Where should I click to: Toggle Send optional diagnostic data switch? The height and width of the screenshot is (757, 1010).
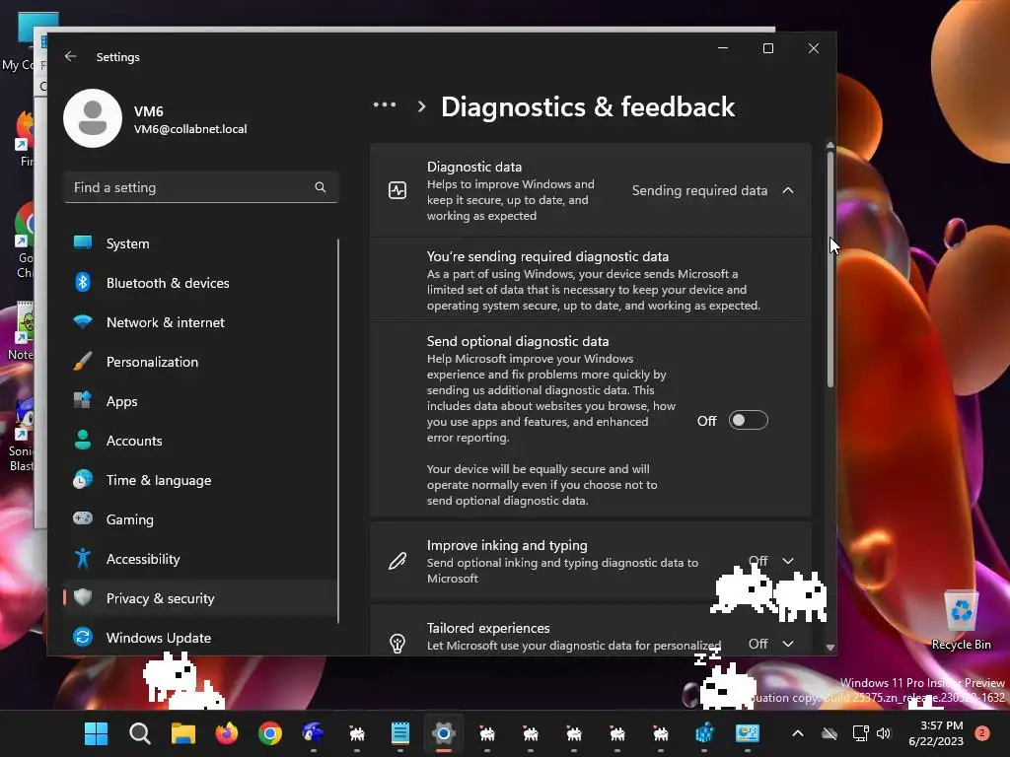click(x=748, y=420)
